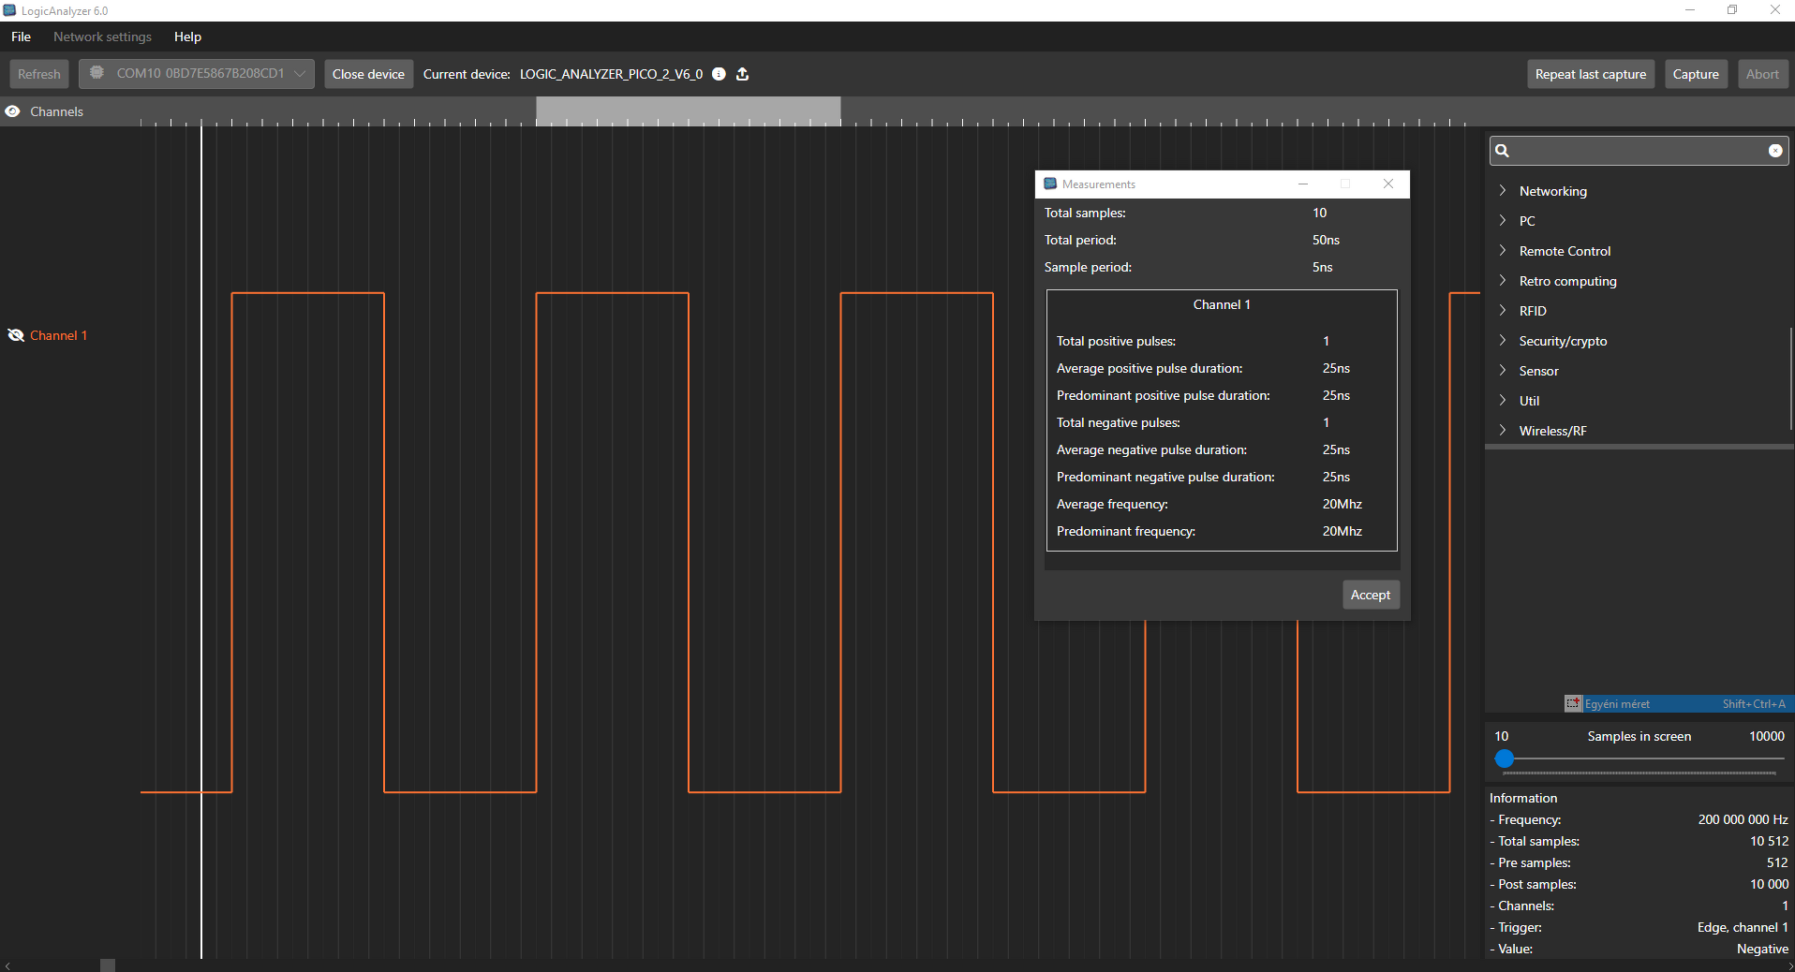Screen dimensions: 1795x972
Task: Minimize the LogicAnalyzer window
Action: (x=1690, y=10)
